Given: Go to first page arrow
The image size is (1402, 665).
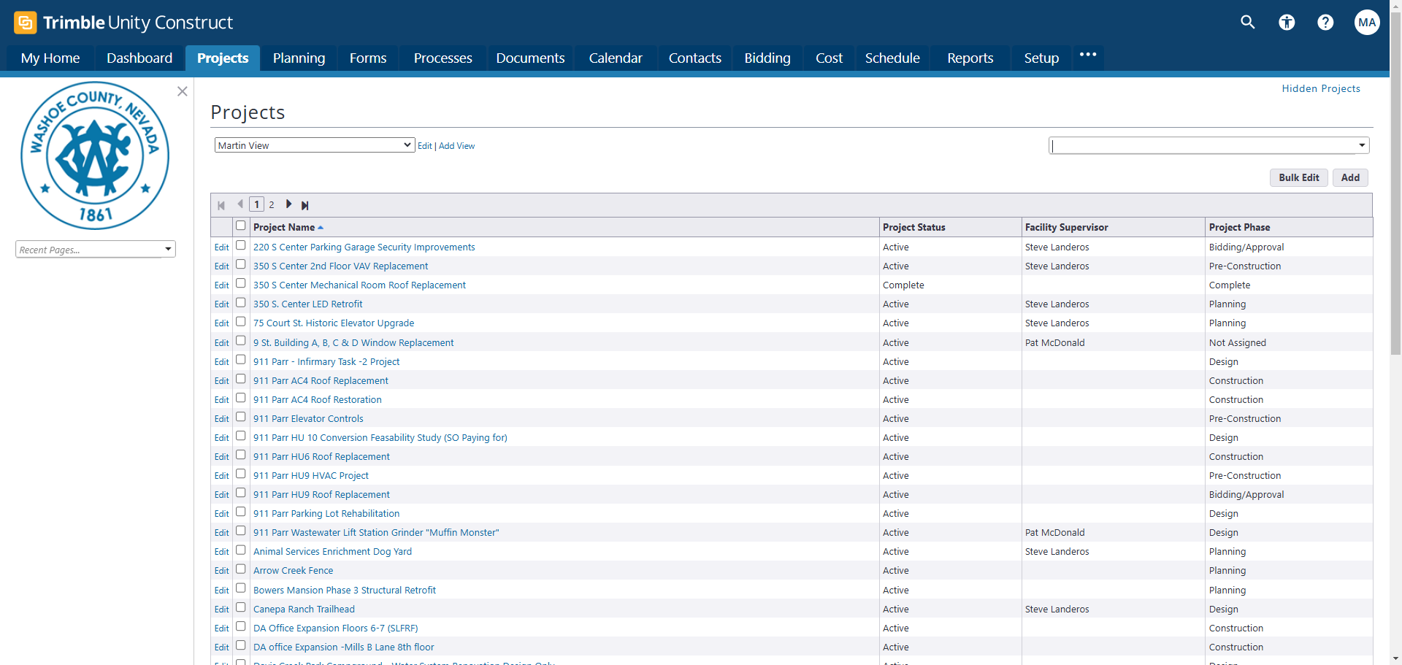Looking at the screenshot, I should [221, 205].
